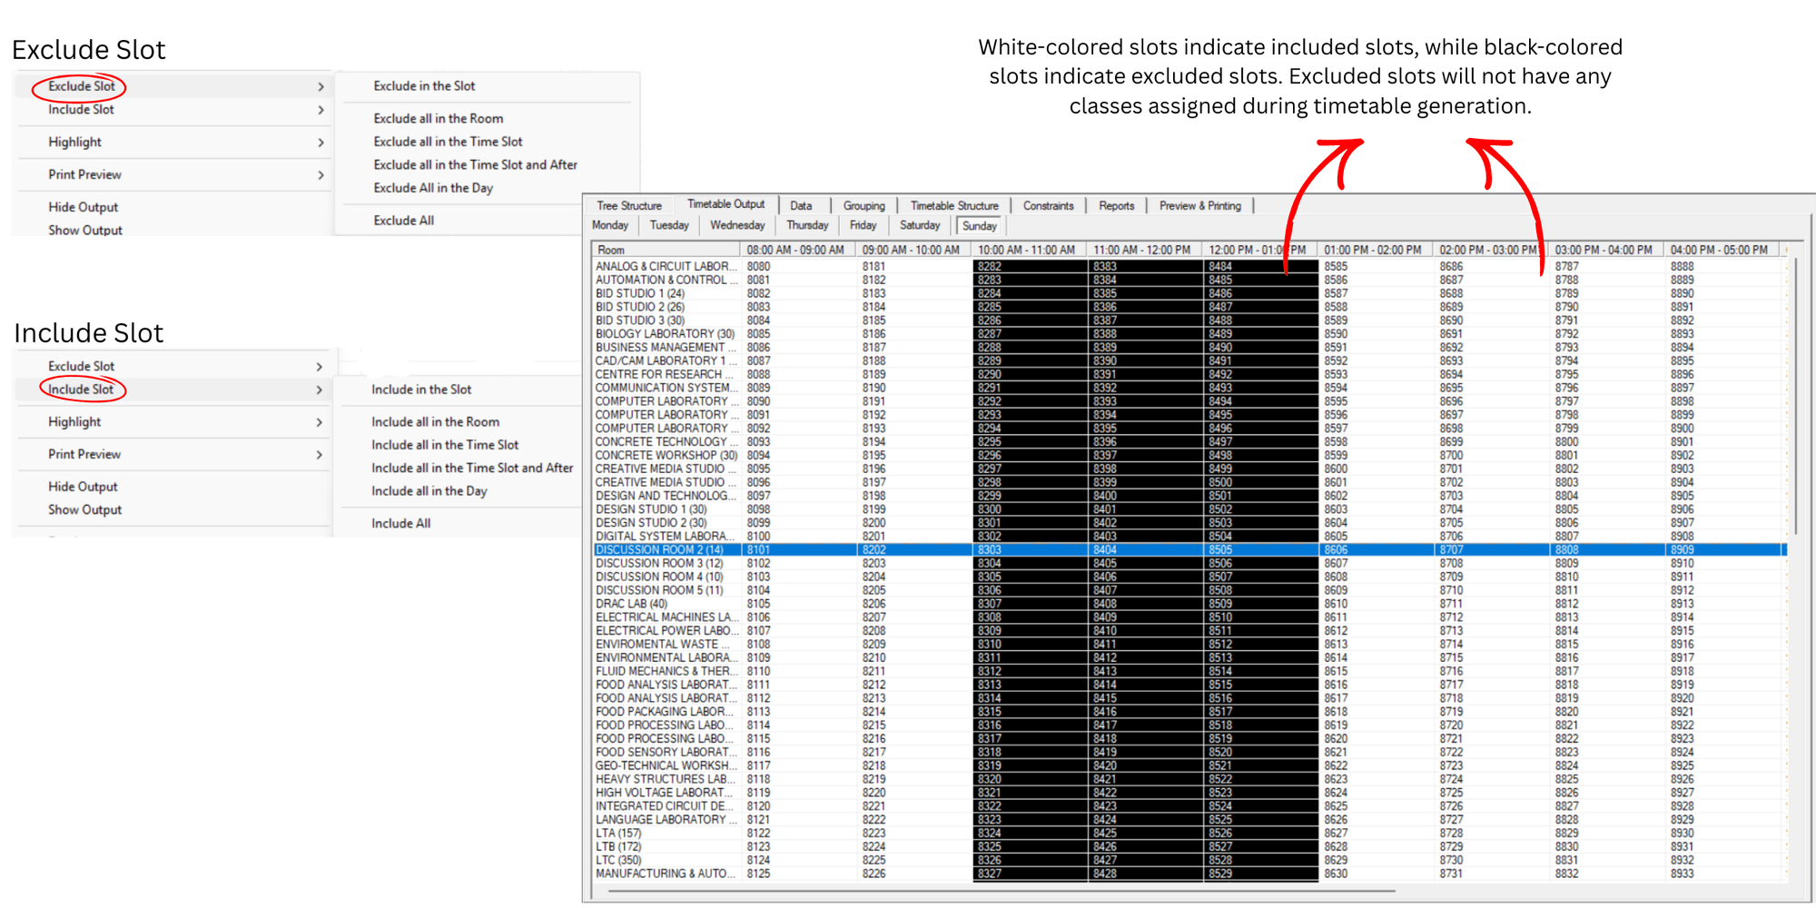Open the Constraints tab
Image resolution: width=1816 pixels, height=908 pixels.
[1048, 206]
